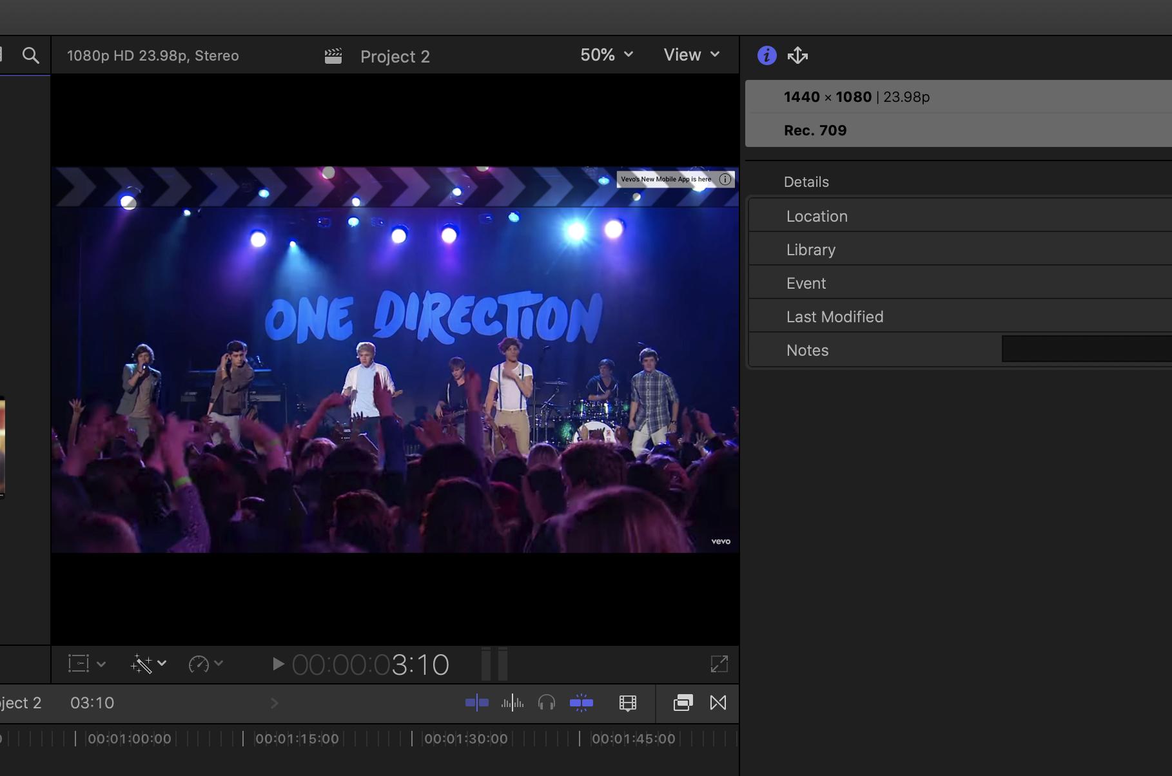Click the 00:00:03:10 timecode display
This screenshot has width=1172, height=776.
(371, 664)
